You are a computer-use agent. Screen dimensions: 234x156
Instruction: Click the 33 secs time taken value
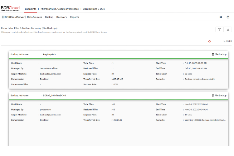pyautogui.click(x=188, y=74)
